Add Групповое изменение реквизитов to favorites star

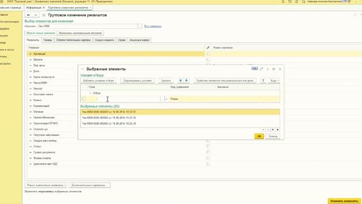tap(44, 15)
